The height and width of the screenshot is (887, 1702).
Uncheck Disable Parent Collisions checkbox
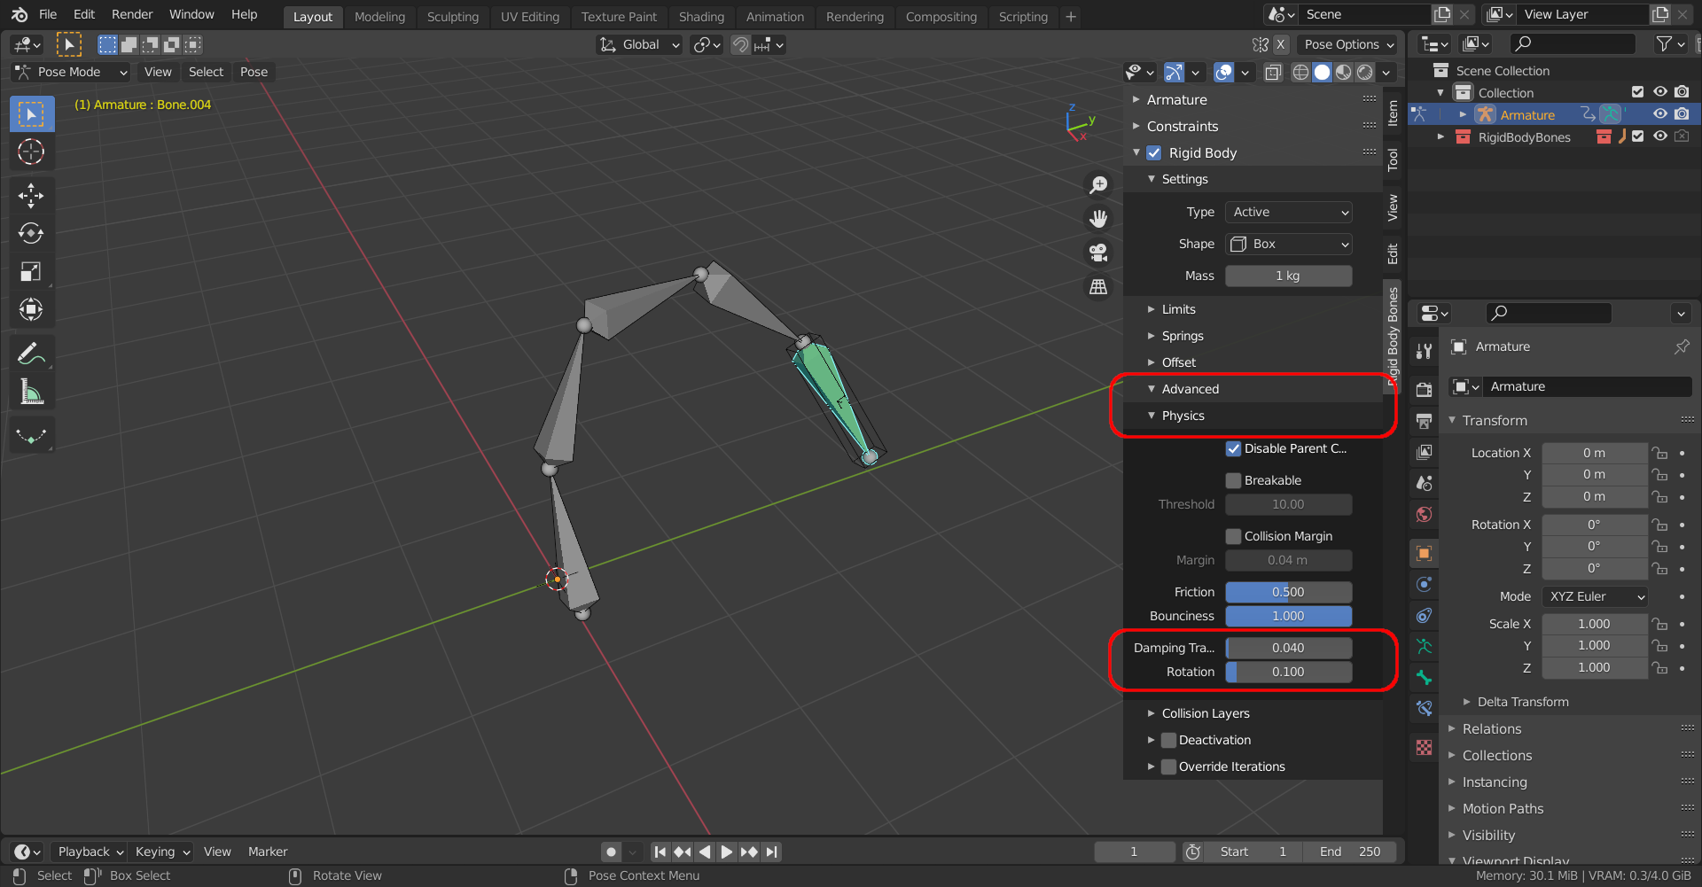point(1233,448)
